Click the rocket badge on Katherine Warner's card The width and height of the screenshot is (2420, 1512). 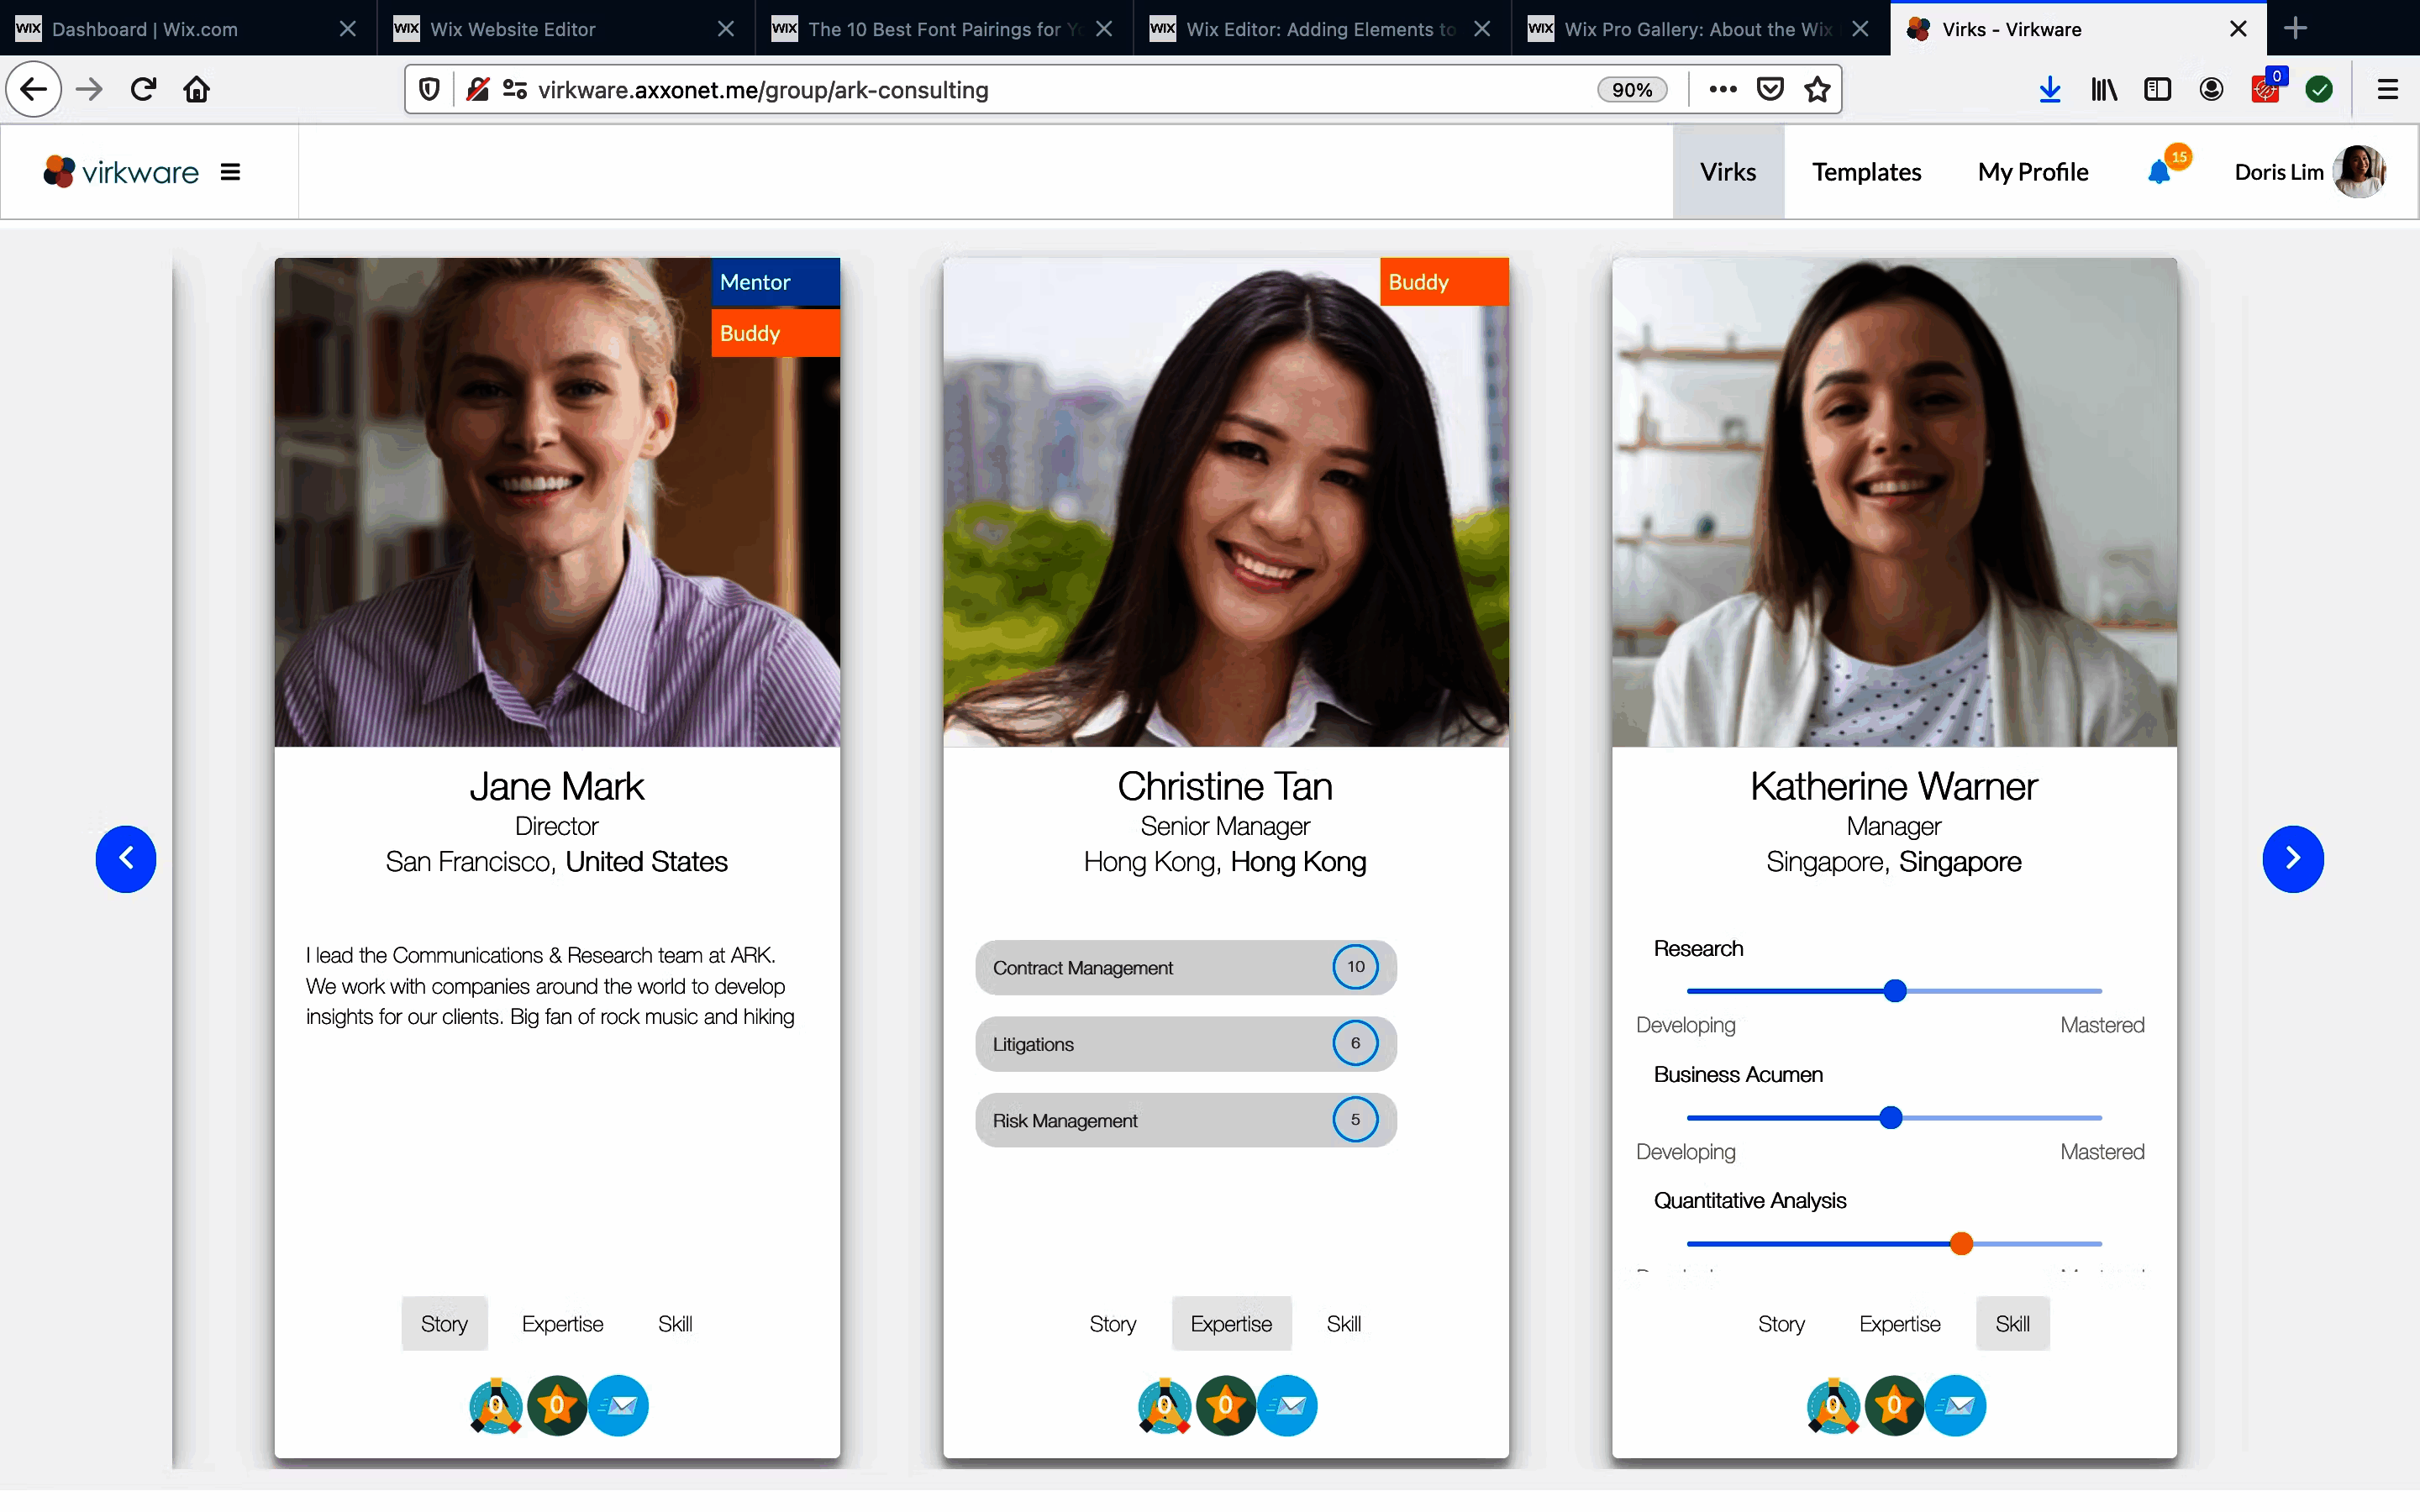(1833, 1406)
